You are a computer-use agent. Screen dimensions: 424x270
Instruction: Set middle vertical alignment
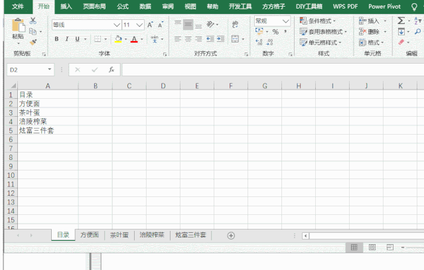tap(188, 25)
